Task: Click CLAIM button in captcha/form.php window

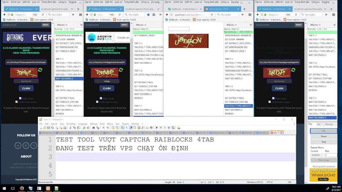Action: point(26,88)
